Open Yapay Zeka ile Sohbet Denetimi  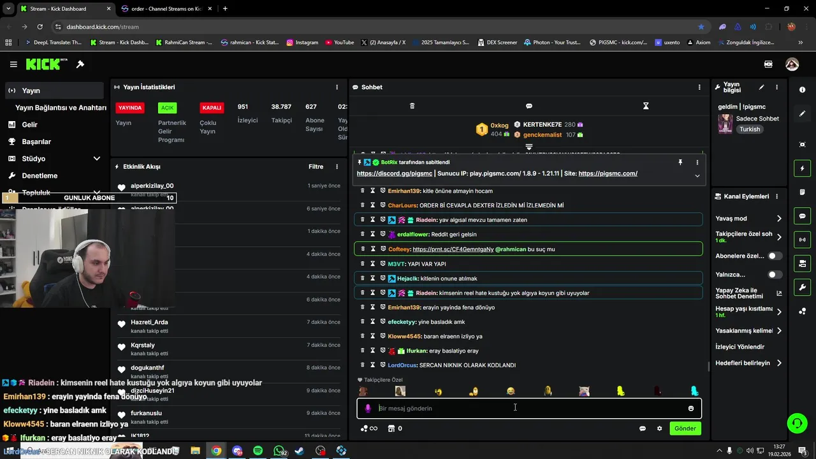pyautogui.click(x=748, y=293)
